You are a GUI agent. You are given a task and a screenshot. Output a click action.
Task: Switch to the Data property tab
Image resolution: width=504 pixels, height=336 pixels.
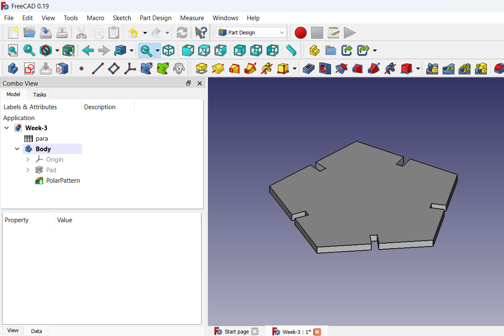pos(37,331)
